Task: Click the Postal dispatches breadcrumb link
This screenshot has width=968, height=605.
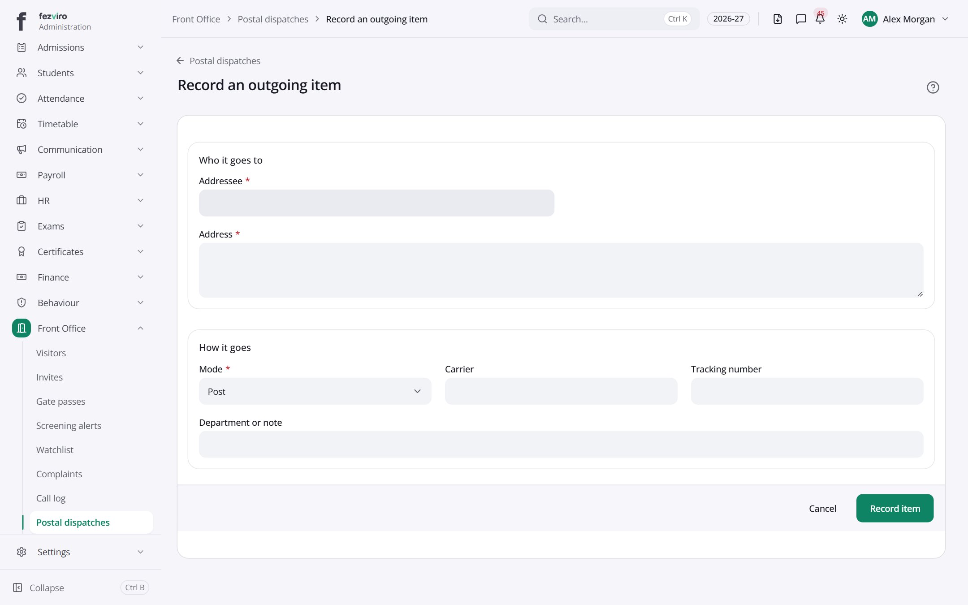Action: (273, 19)
